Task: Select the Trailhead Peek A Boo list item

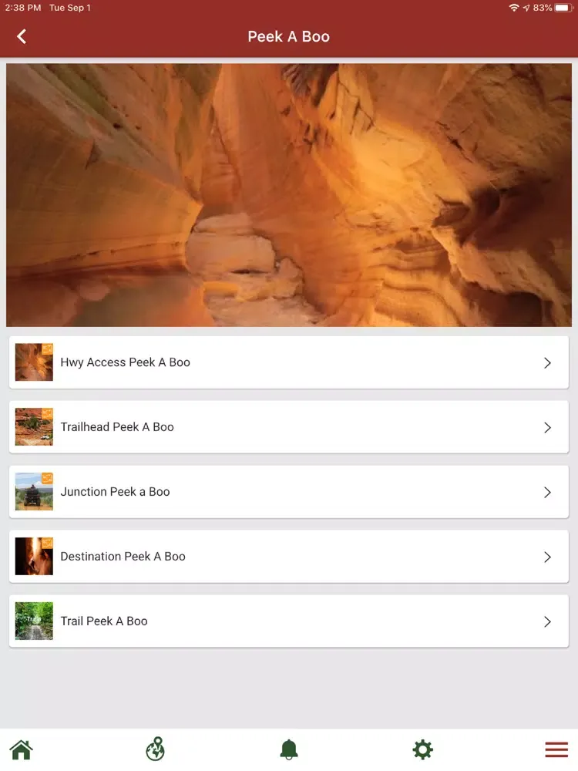Action: pyautogui.click(x=289, y=427)
